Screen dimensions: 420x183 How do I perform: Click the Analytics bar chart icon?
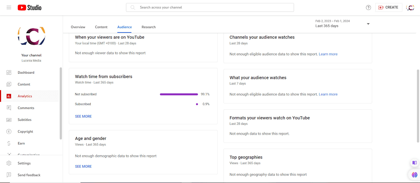click(x=9, y=96)
